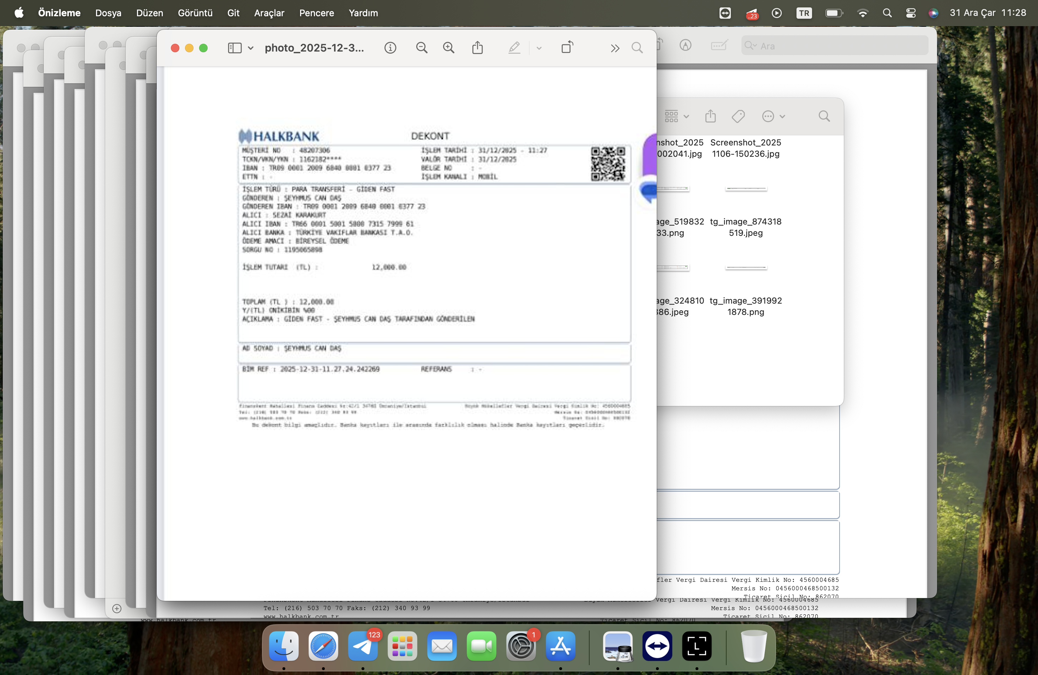Open Spotlight search in menu bar
Image resolution: width=1038 pixels, height=675 pixels.
click(x=887, y=13)
